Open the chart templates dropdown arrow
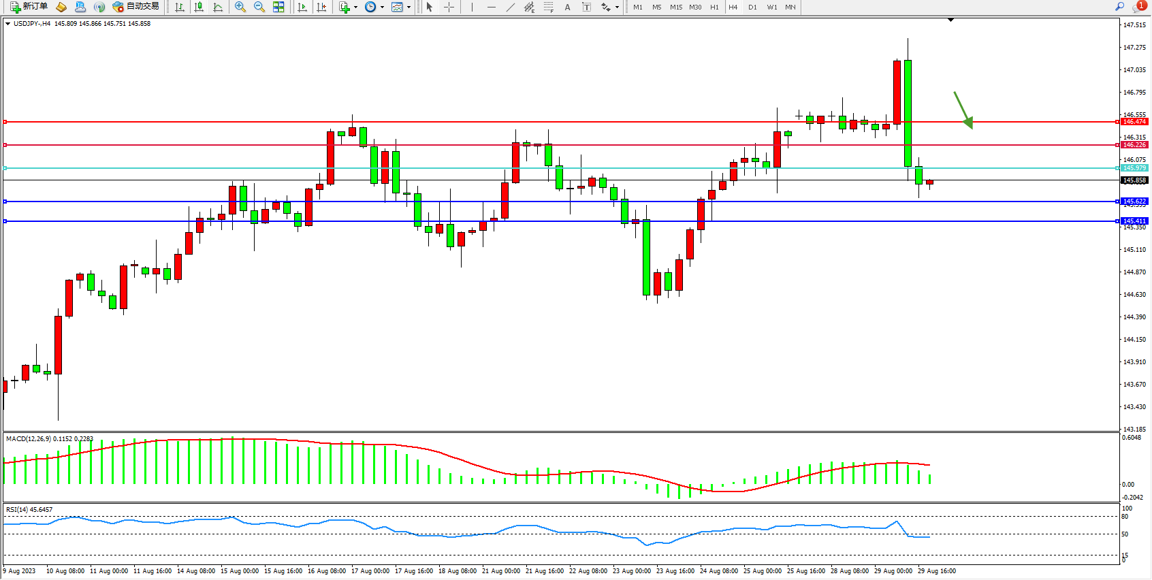This screenshot has height=580, width=1152. 409,7
